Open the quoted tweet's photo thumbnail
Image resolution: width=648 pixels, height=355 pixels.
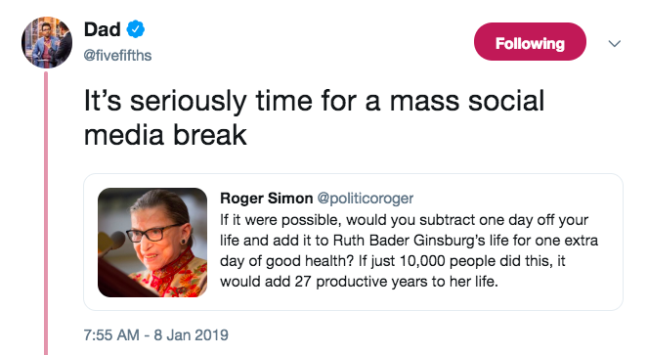point(152,243)
